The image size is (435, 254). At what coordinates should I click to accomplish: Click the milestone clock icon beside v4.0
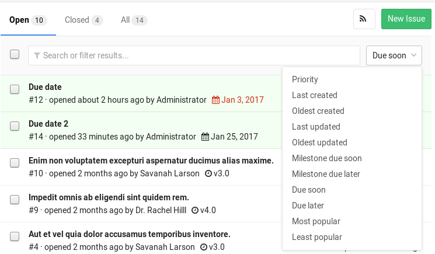click(195, 210)
